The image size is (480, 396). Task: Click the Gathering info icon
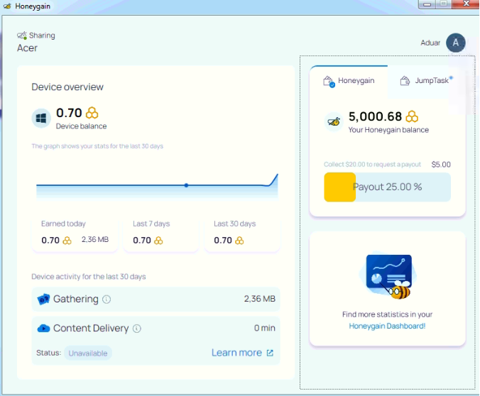[107, 299]
